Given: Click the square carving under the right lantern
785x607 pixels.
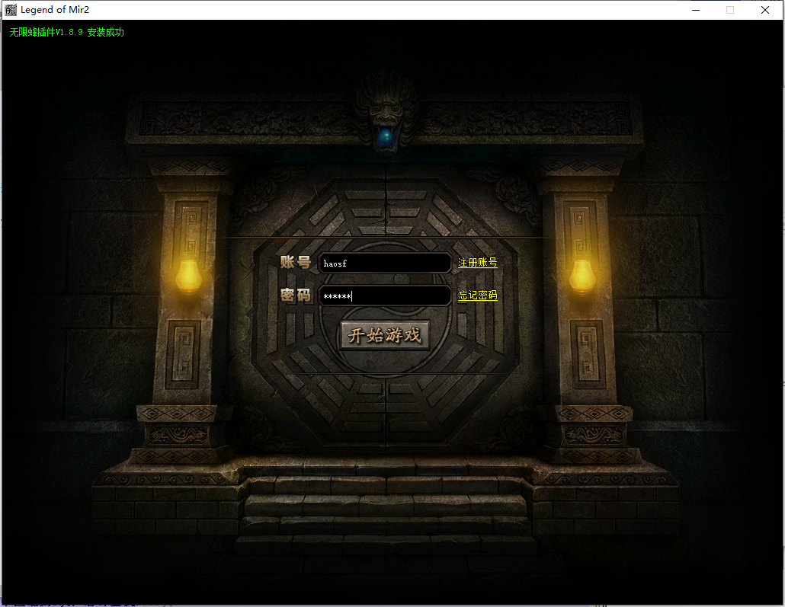Looking at the screenshot, I should click(586, 354).
